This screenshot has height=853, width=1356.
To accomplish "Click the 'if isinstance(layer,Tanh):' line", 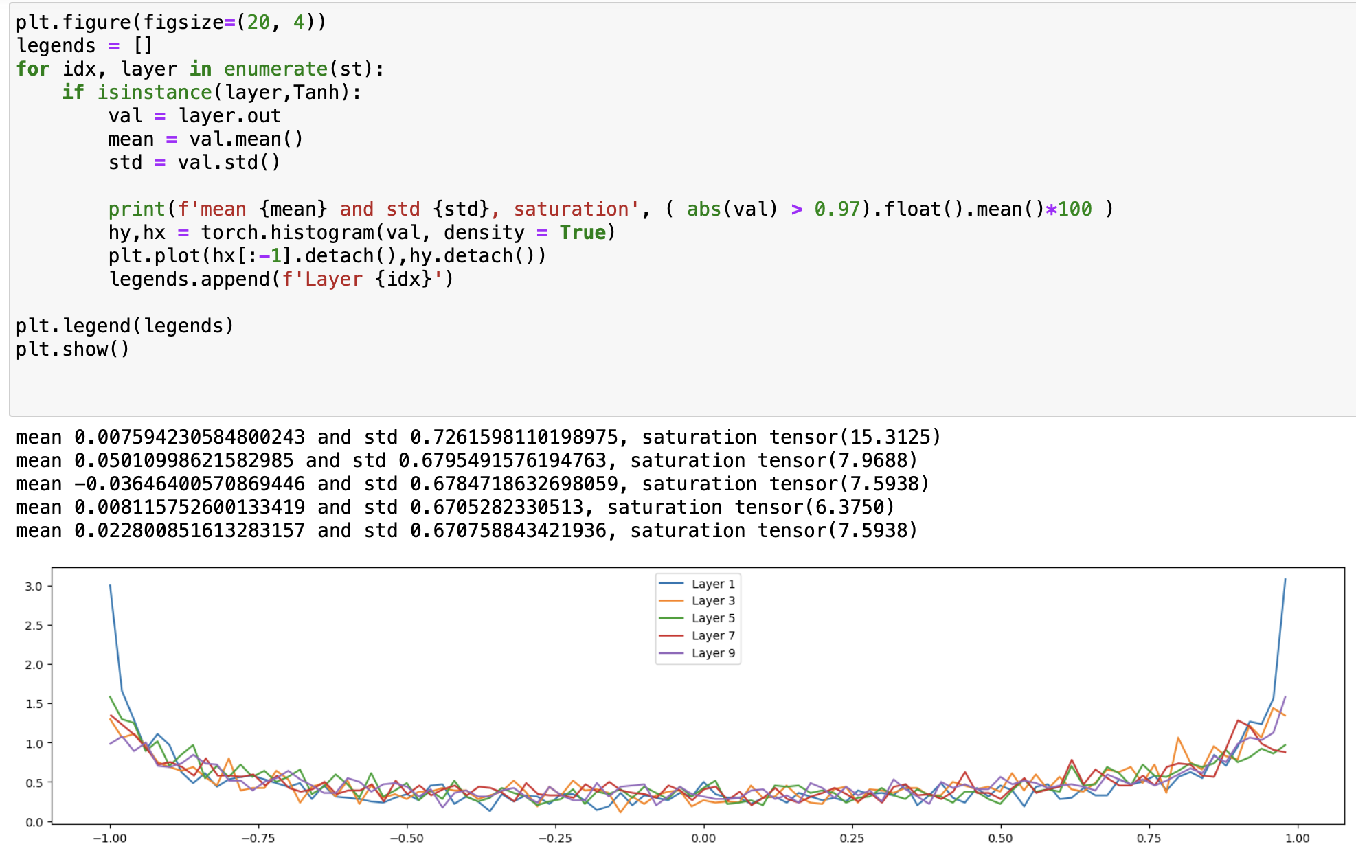I will tap(212, 92).
